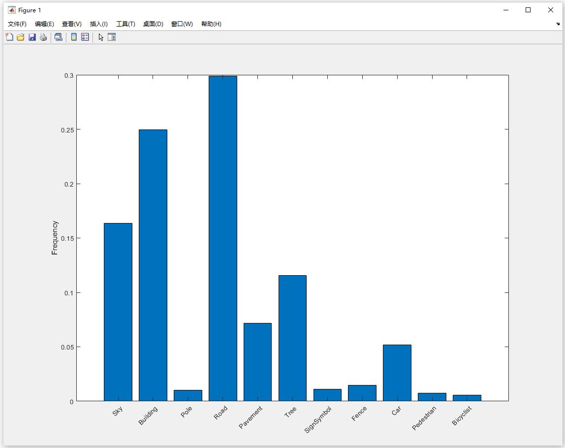This screenshot has height=448, width=565.
Task: Click the 0.1 y-axis tick value
Action: (69, 293)
